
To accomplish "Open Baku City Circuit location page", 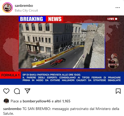I will (x=26, y=10).
